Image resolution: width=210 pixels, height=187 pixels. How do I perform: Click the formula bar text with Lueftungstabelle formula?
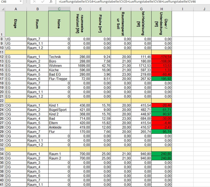pos(127,2)
